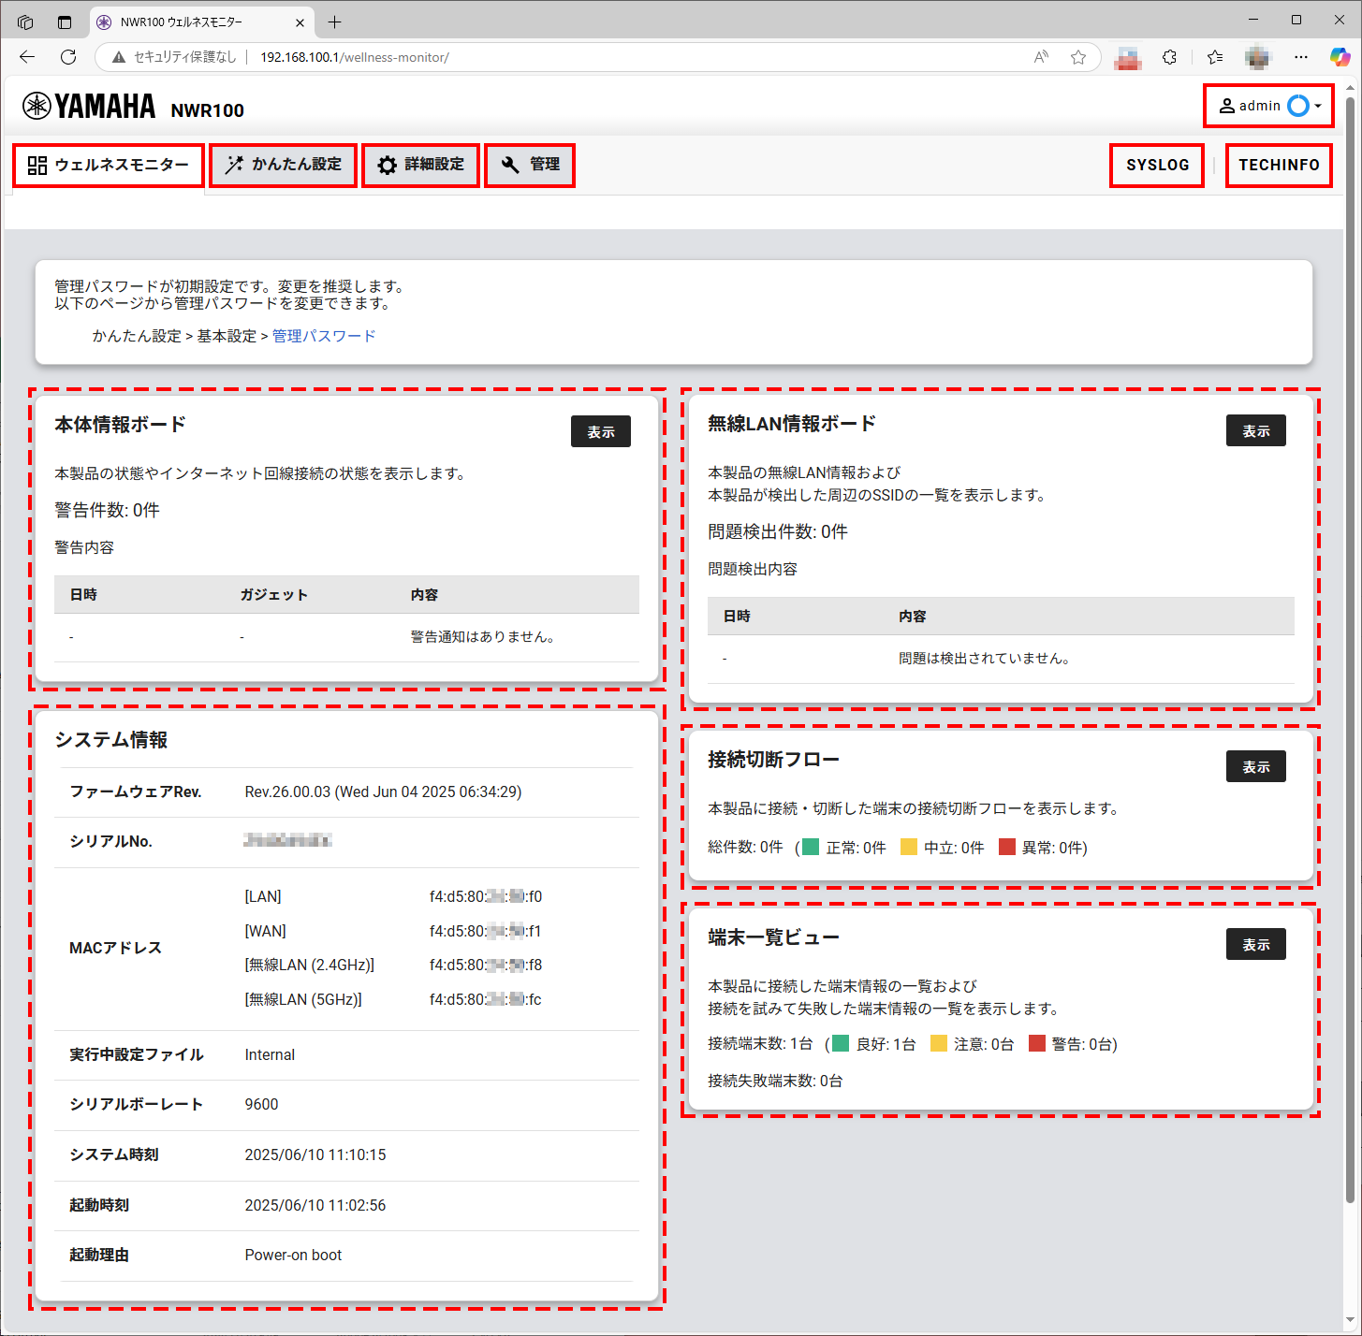Click the Yamaha logo
Viewport: 1362px width, 1336px height.
tap(89, 107)
